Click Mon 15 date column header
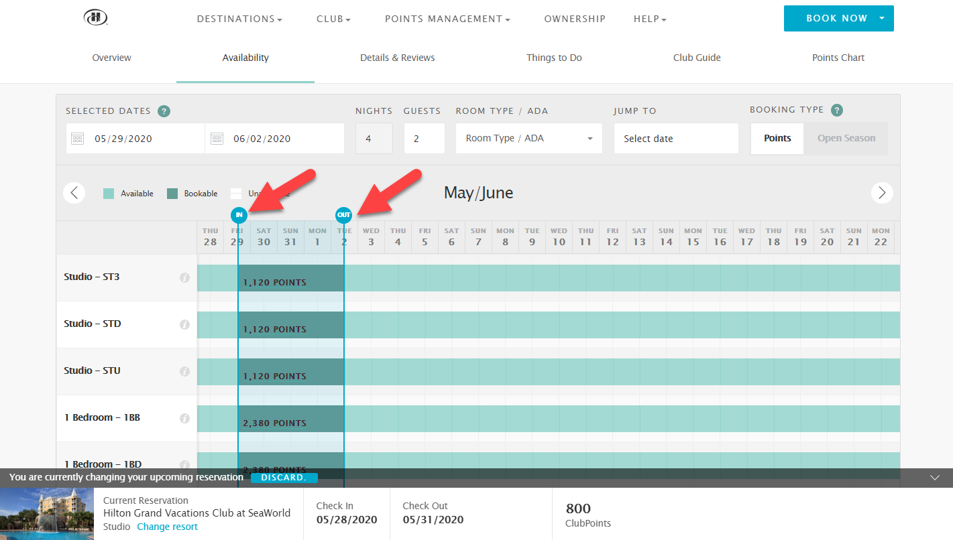Image resolution: width=953 pixels, height=540 pixels. 693,237
